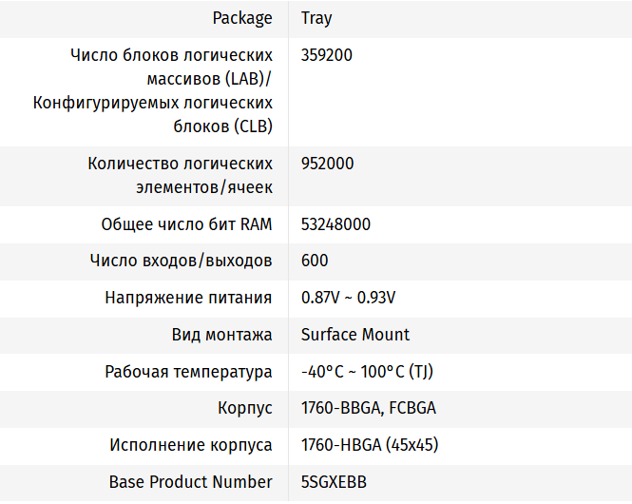Select the "1760-HBGA (45x45)" value
The height and width of the screenshot is (504, 632).
point(370,445)
